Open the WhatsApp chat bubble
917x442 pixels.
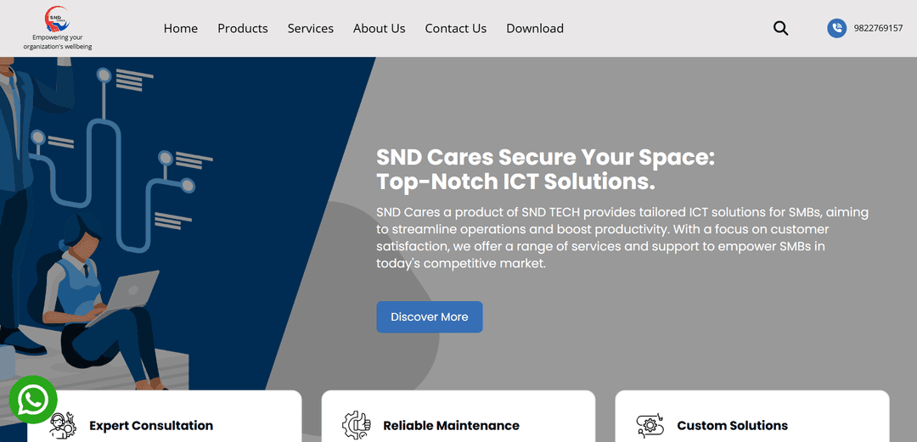[33, 400]
